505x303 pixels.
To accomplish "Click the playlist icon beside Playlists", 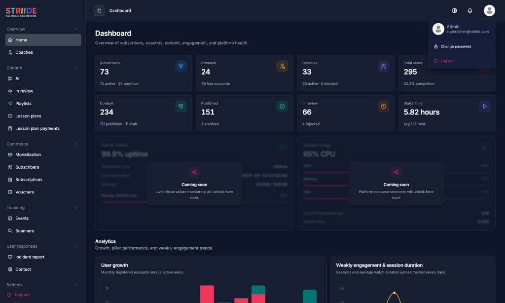I will click(x=10, y=104).
